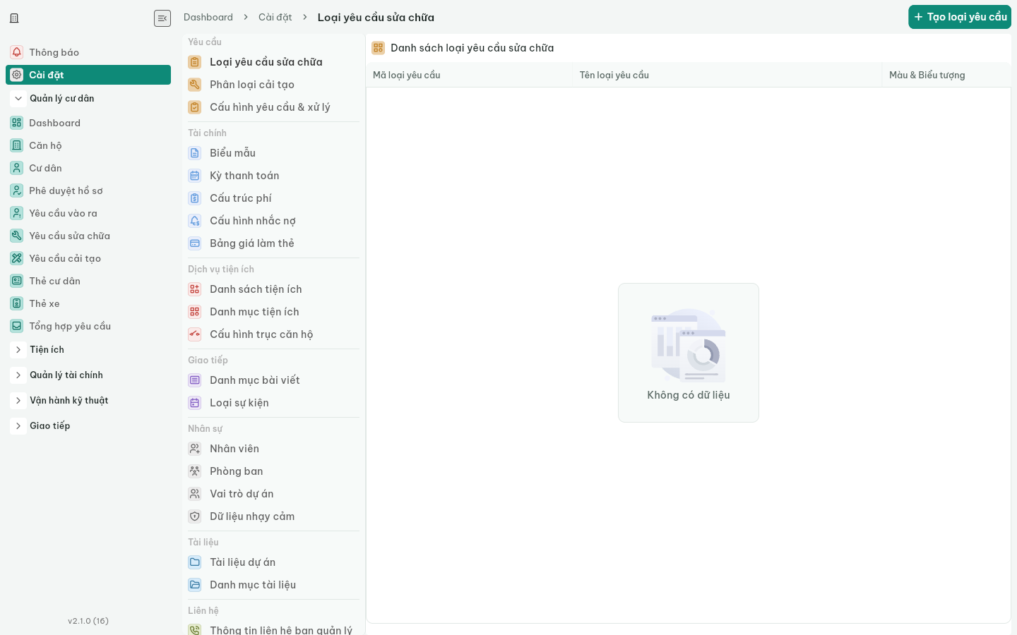1017x635 pixels.
Task: Collapse the Quản lý cư dân section
Action: [x=18, y=99]
